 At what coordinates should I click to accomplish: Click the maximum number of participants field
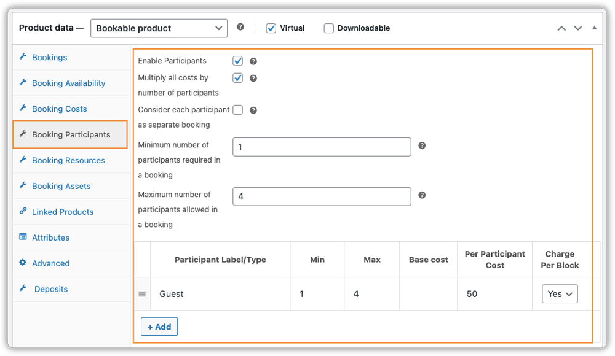[x=322, y=196]
